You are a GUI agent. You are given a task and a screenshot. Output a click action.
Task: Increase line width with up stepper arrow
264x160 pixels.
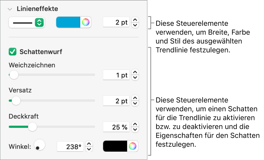pyautogui.click(x=135, y=20)
